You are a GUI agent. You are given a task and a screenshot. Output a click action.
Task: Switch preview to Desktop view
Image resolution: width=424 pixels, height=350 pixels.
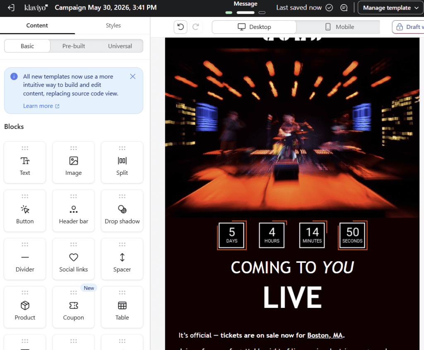pyautogui.click(x=254, y=27)
